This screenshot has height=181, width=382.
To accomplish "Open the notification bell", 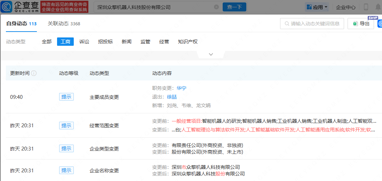I will pos(378,7).
